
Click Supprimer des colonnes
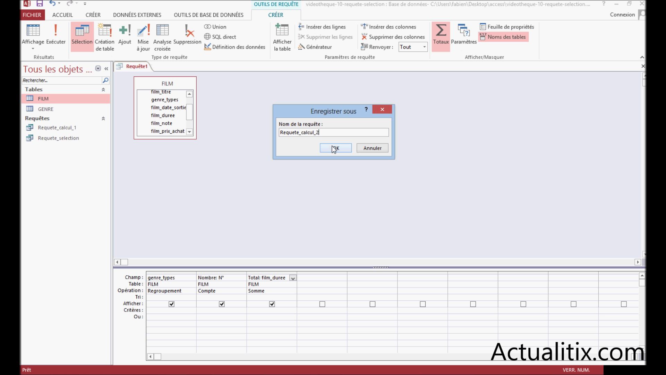coord(393,37)
